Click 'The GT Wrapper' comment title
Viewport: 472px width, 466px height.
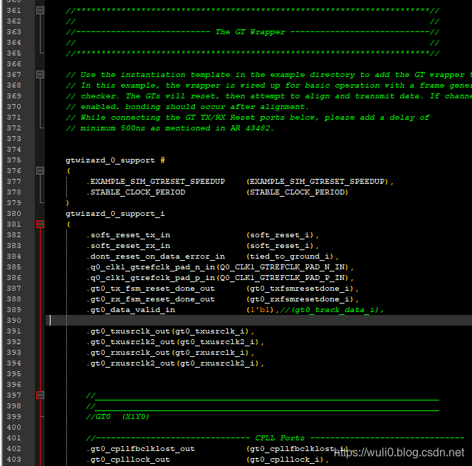250,32
